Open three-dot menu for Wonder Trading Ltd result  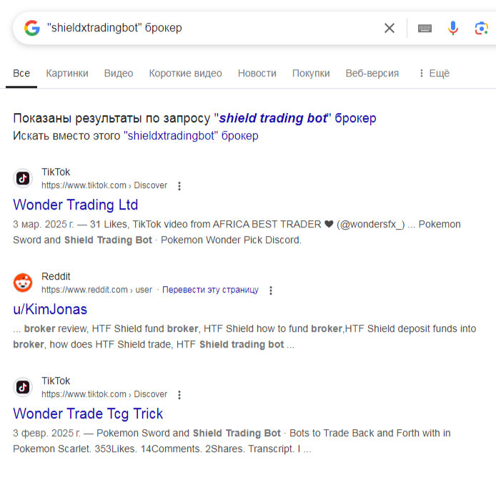179,186
